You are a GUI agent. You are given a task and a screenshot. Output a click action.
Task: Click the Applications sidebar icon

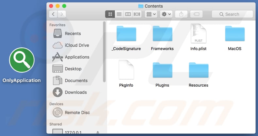point(57,57)
